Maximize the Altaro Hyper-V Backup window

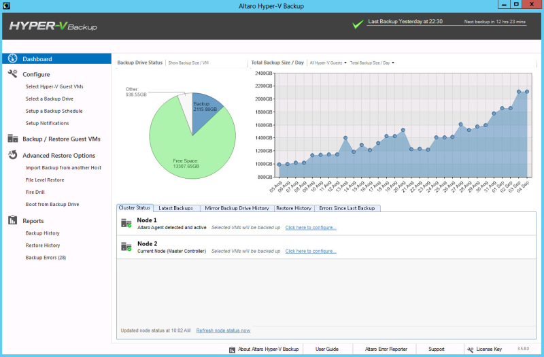click(516, 4)
